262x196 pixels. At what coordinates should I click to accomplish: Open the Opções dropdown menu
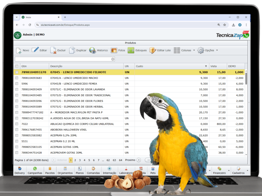click(x=217, y=50)
